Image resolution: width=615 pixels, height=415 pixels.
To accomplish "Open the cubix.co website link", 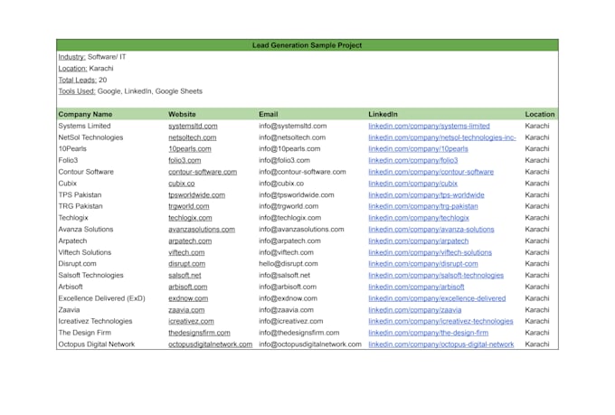I will (181, 184).
